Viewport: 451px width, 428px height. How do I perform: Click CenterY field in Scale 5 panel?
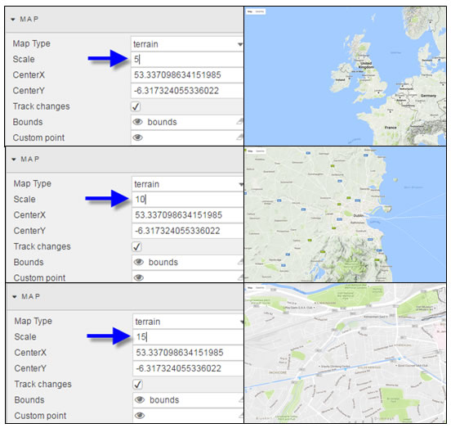(187, 91)
